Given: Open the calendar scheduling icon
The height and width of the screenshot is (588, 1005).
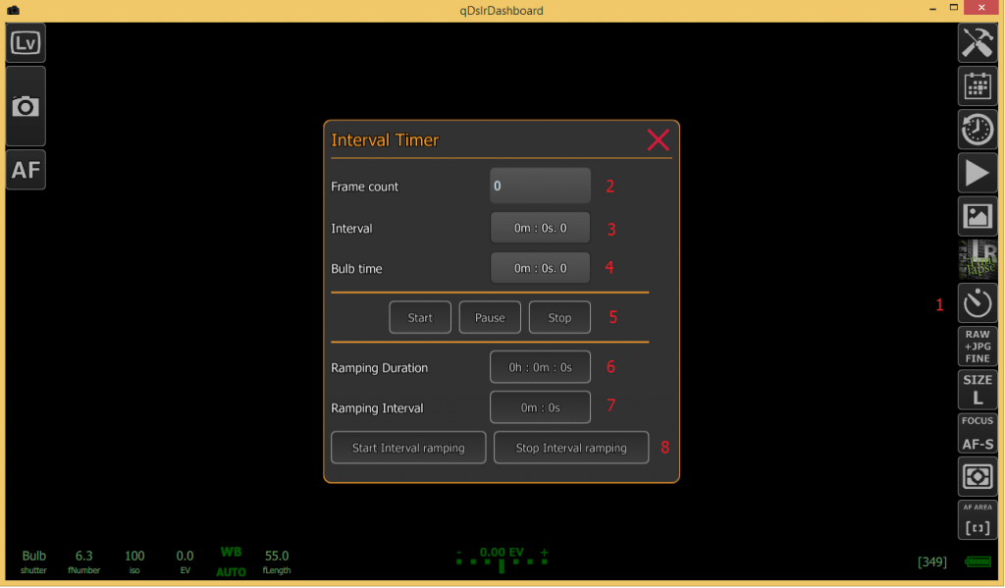Looking at the screenshot, I should point(977,85).
